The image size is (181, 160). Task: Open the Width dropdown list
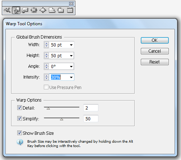coord(71,45)
